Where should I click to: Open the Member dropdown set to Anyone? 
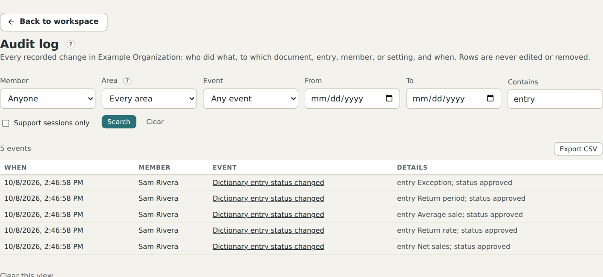tap(48, 98)
